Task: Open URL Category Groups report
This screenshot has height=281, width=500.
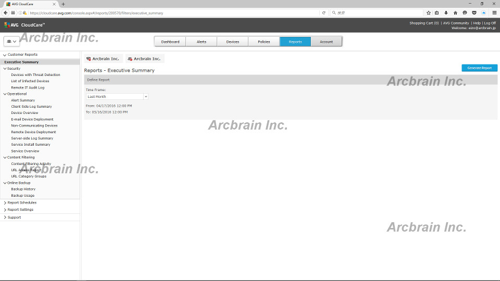Action: [x=29, y=176]
